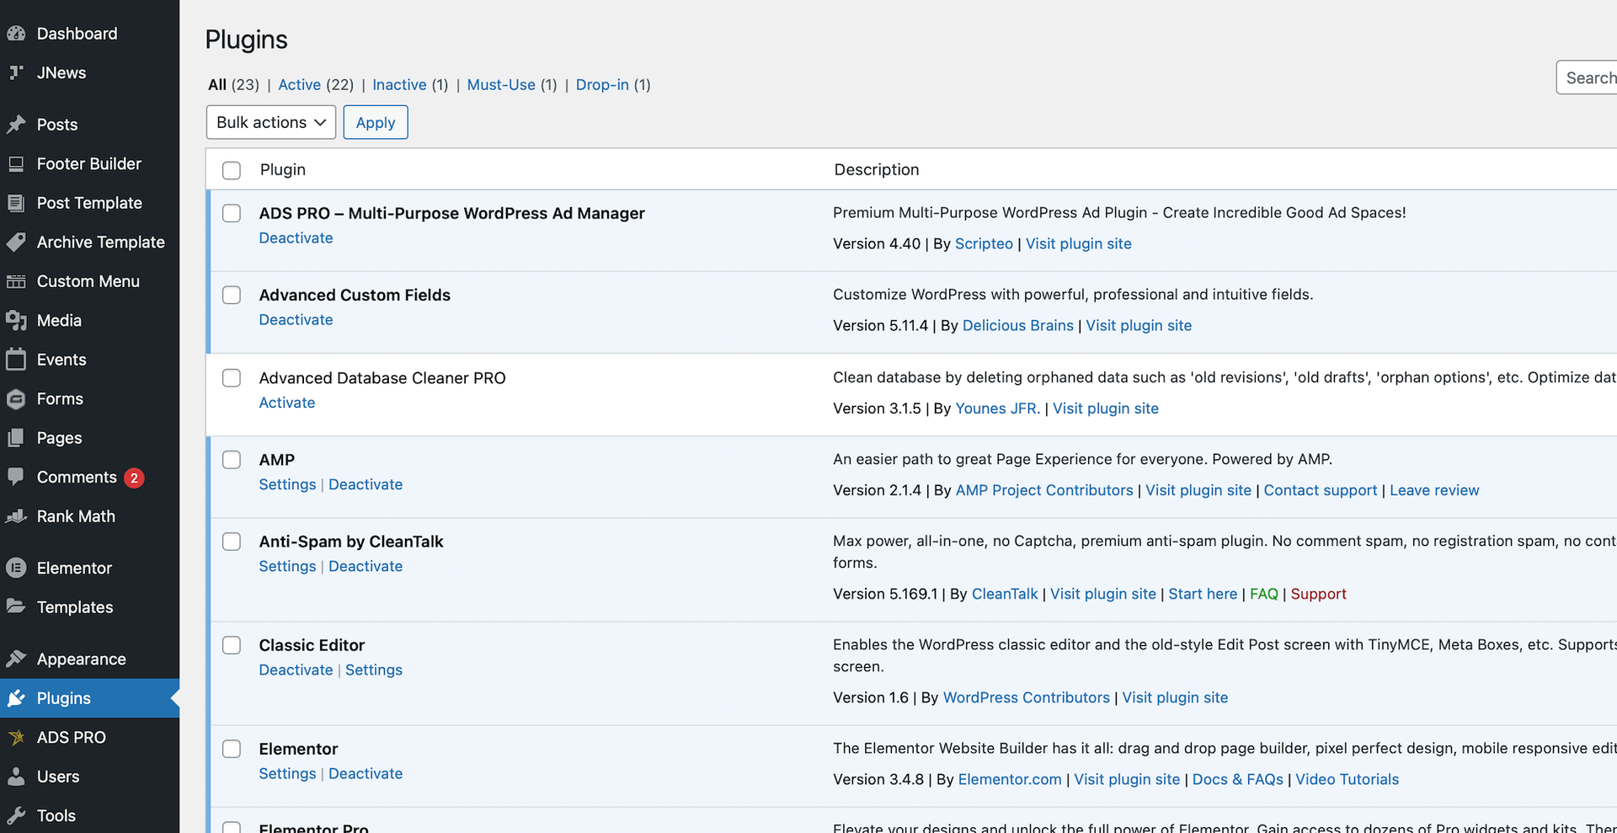Click the ADS PRO star icon
This screenshot has width=1617, height=833.
tap(16, 738)
